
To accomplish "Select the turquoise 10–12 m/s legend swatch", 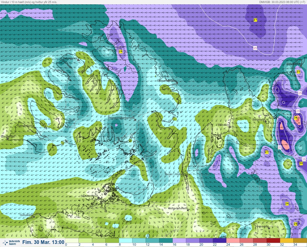I will coord(139,241).
